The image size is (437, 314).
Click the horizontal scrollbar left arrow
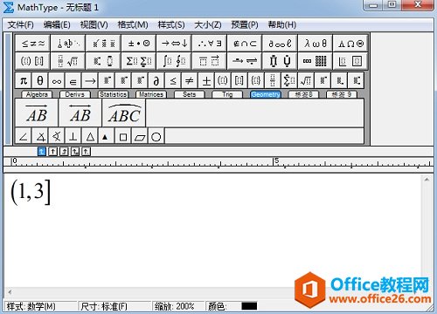point(10,291)
